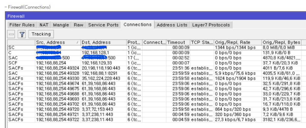
Task: Select connection to 20.198.118.190:443
Action: point(154,68)
